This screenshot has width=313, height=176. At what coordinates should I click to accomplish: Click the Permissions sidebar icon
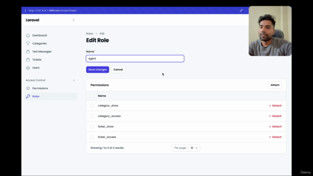click(28, 88)
